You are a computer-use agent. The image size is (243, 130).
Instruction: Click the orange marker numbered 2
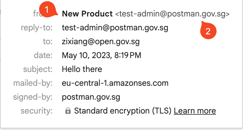[208, 31]
